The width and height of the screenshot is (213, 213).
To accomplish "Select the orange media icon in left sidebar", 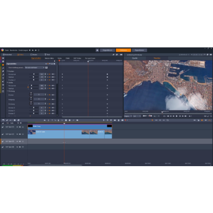I will tap(3, 65).
